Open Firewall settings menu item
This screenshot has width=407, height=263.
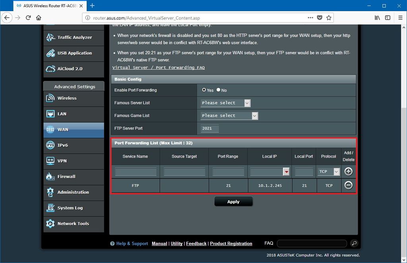(74, 177)
